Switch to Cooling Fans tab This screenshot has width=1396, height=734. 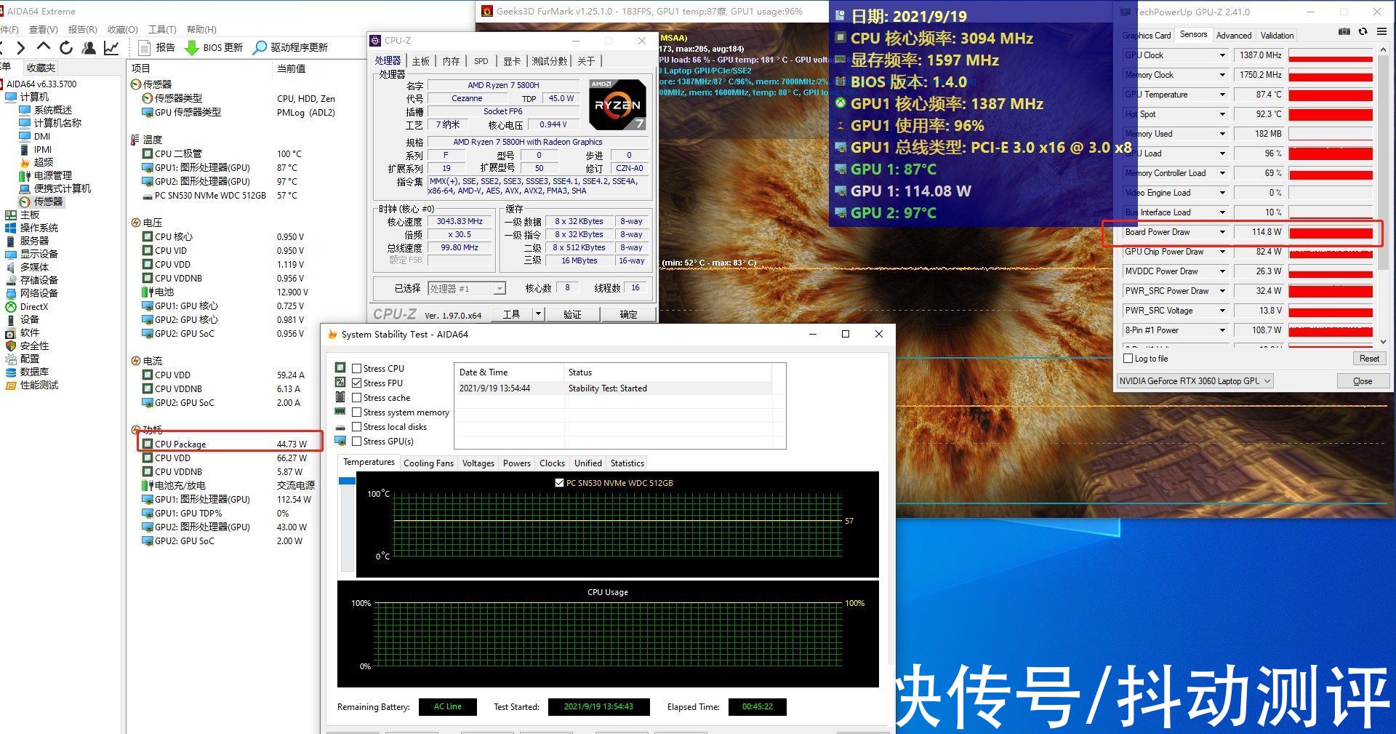click(x=428, y=463)
